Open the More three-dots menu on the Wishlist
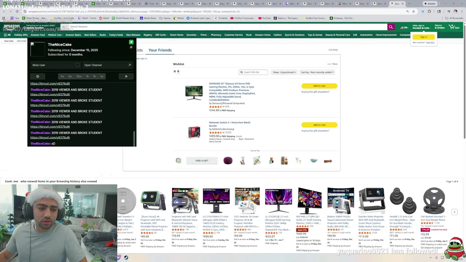The width and height of the screenshot is (466, 262). (x=332, y=64)
